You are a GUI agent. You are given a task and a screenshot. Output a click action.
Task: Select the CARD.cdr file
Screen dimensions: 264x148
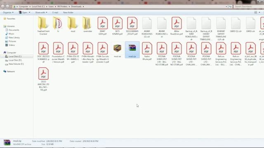coord(250,25)
